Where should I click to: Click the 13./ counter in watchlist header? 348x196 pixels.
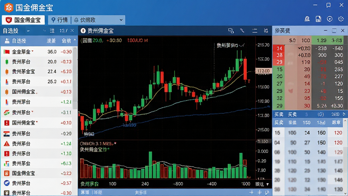[64, 31]
